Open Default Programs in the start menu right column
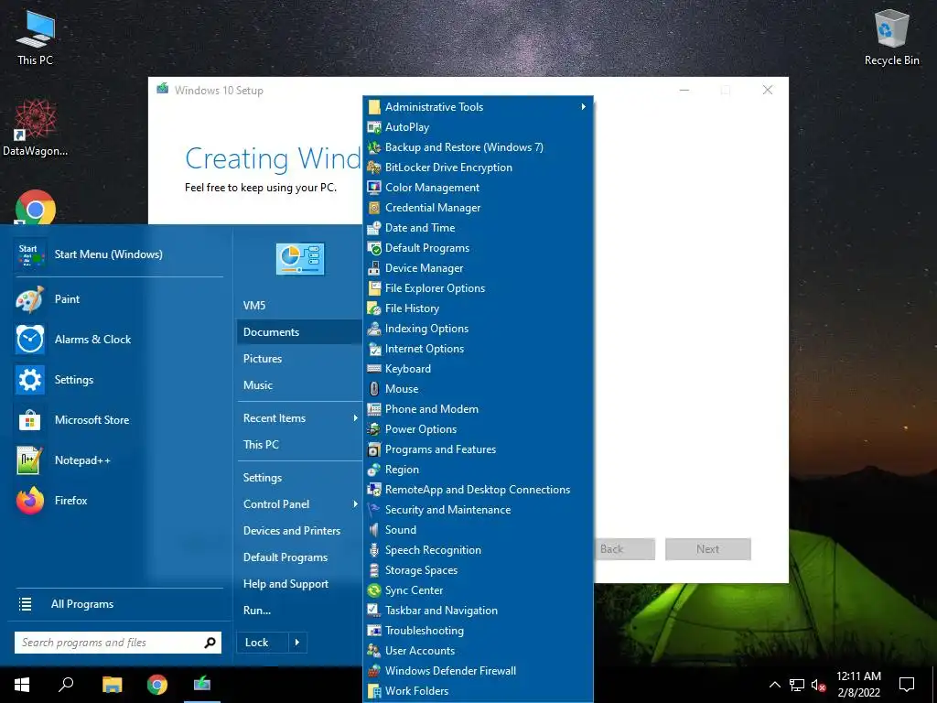 tap(299, 557)
